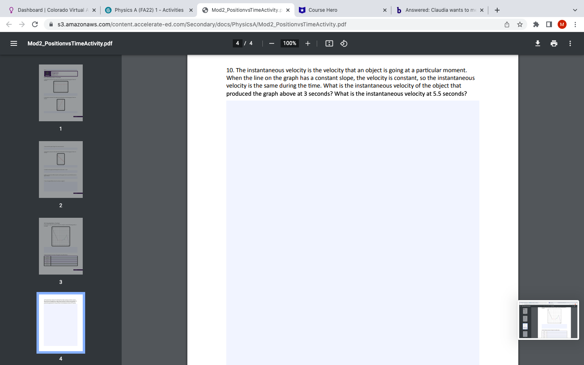Click the question 10 paragraph text
The width and height of the screenshot is (584, 365).
(x=350, y=82)
